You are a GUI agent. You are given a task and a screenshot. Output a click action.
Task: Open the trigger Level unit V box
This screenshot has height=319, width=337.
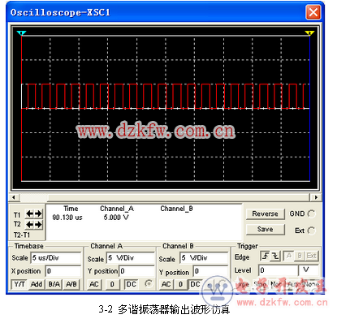click(308, 270)
